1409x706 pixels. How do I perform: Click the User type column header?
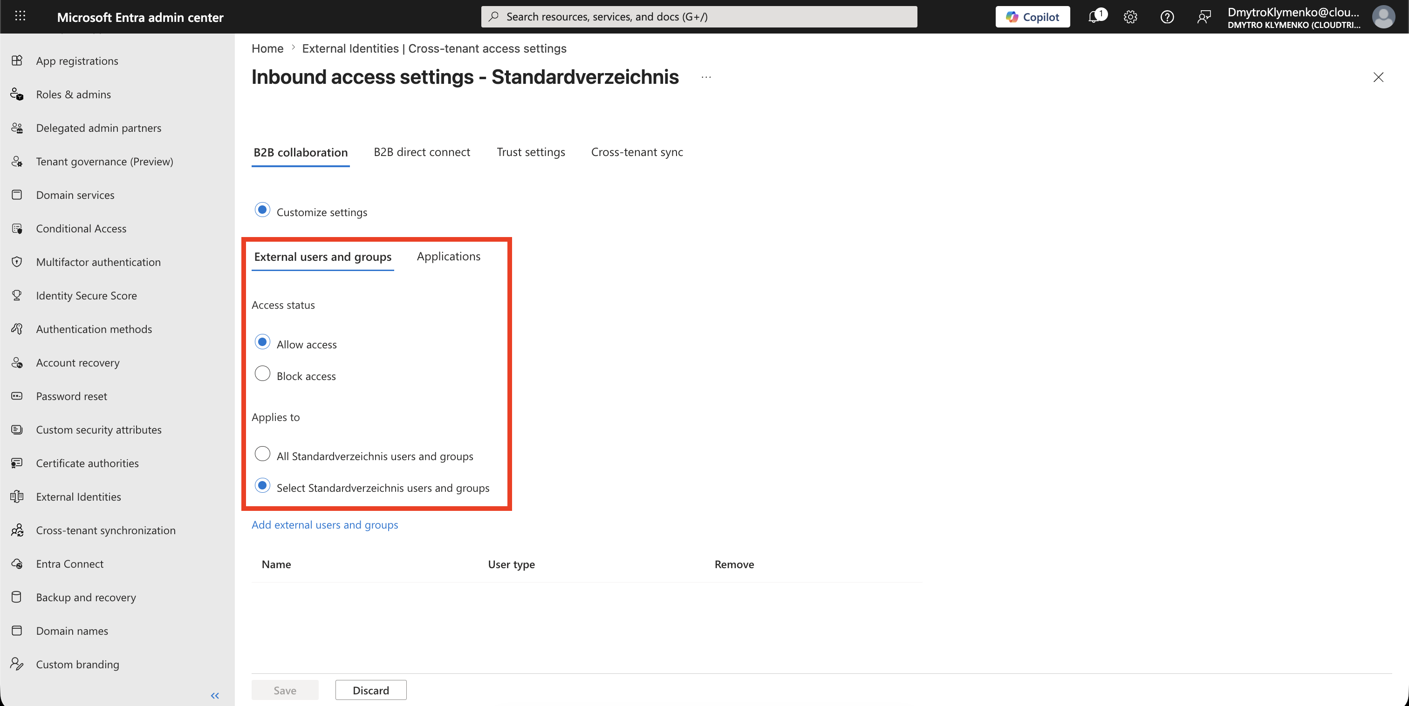point(512,564)
